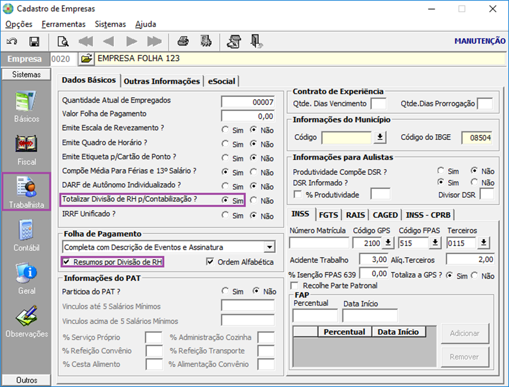Select Sim for Emite Quadro de Horário
The width and height of the screenshot is (509, 387).
coord(225,144)
